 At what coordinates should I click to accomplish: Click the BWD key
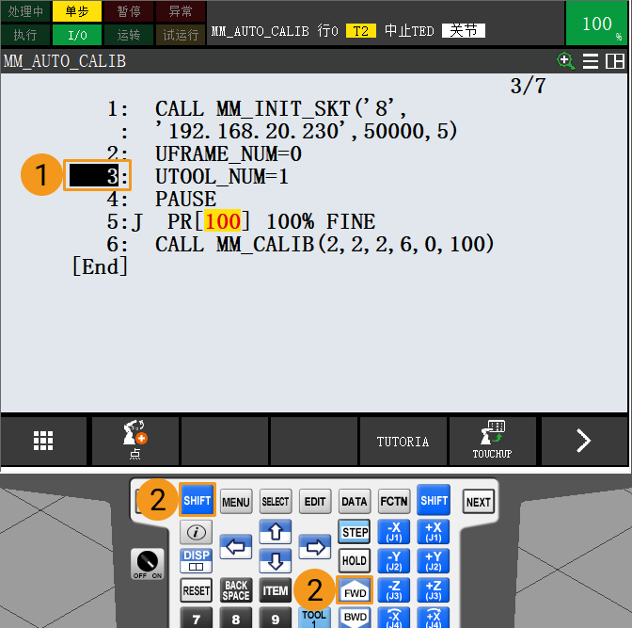tap(355, 618)
